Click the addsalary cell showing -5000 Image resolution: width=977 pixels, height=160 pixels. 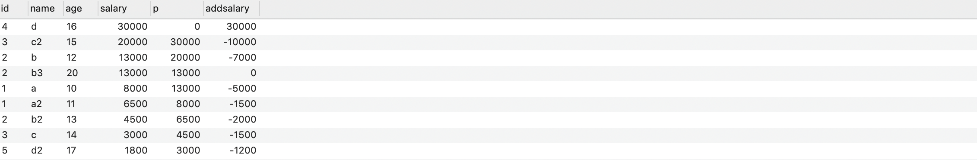tap(232, 89)
